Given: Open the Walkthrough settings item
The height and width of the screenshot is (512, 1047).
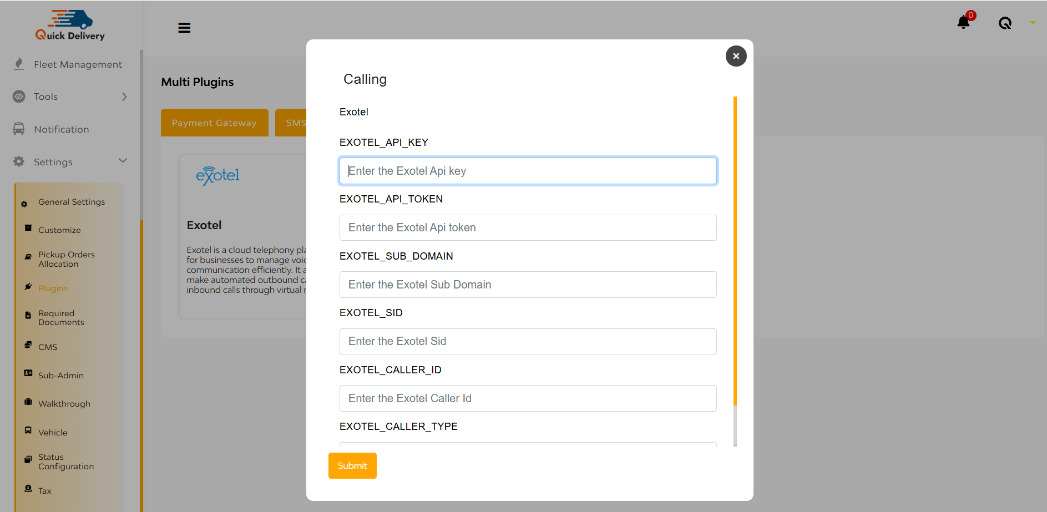Looking at the screenshot, I should click(x=64, y=404).
